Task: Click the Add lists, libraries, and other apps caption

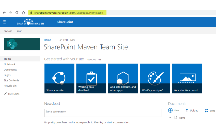Action: pyautogui.click(x=123, y=89)
